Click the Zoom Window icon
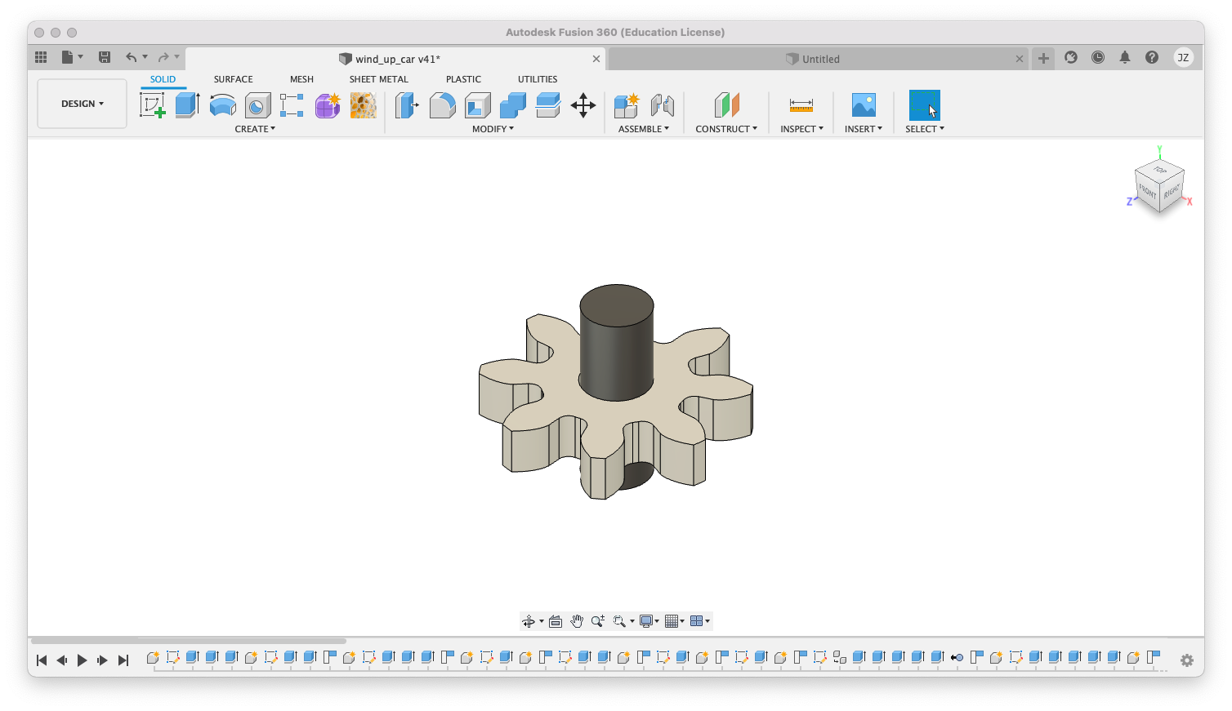The width and height of the screenshot is (1232, 711). (619, 621)
